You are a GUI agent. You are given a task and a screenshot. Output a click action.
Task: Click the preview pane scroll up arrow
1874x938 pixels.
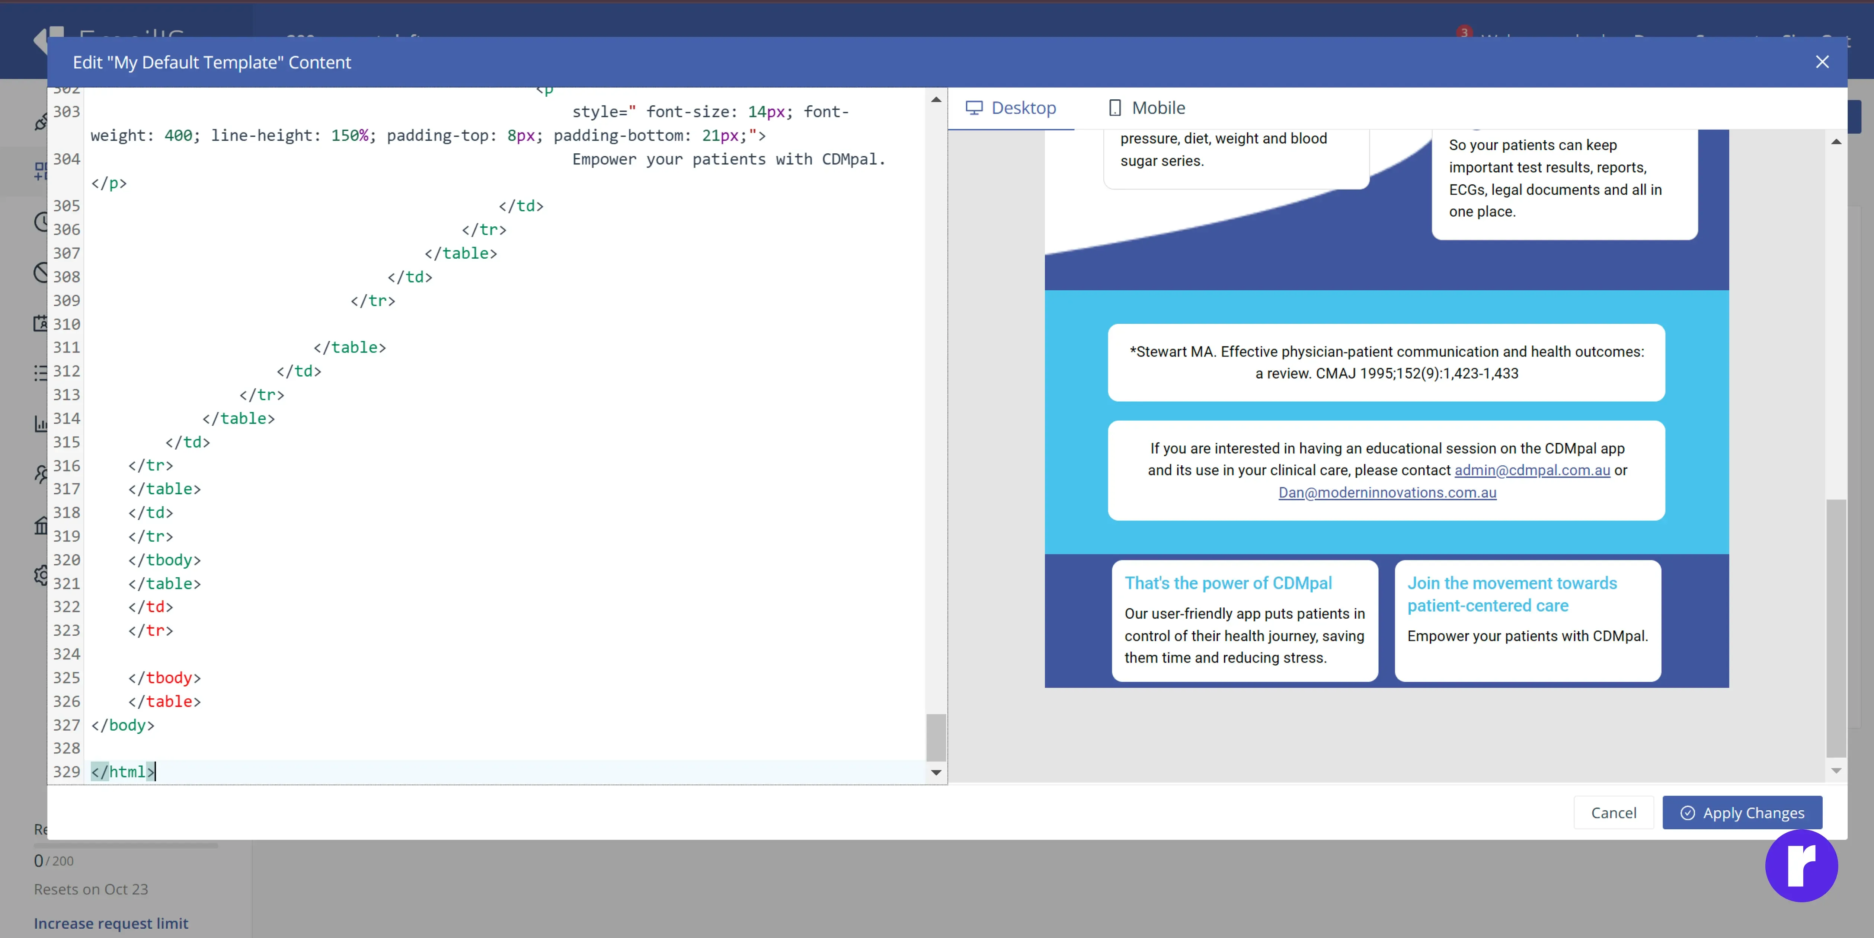tap(1835, 142)
